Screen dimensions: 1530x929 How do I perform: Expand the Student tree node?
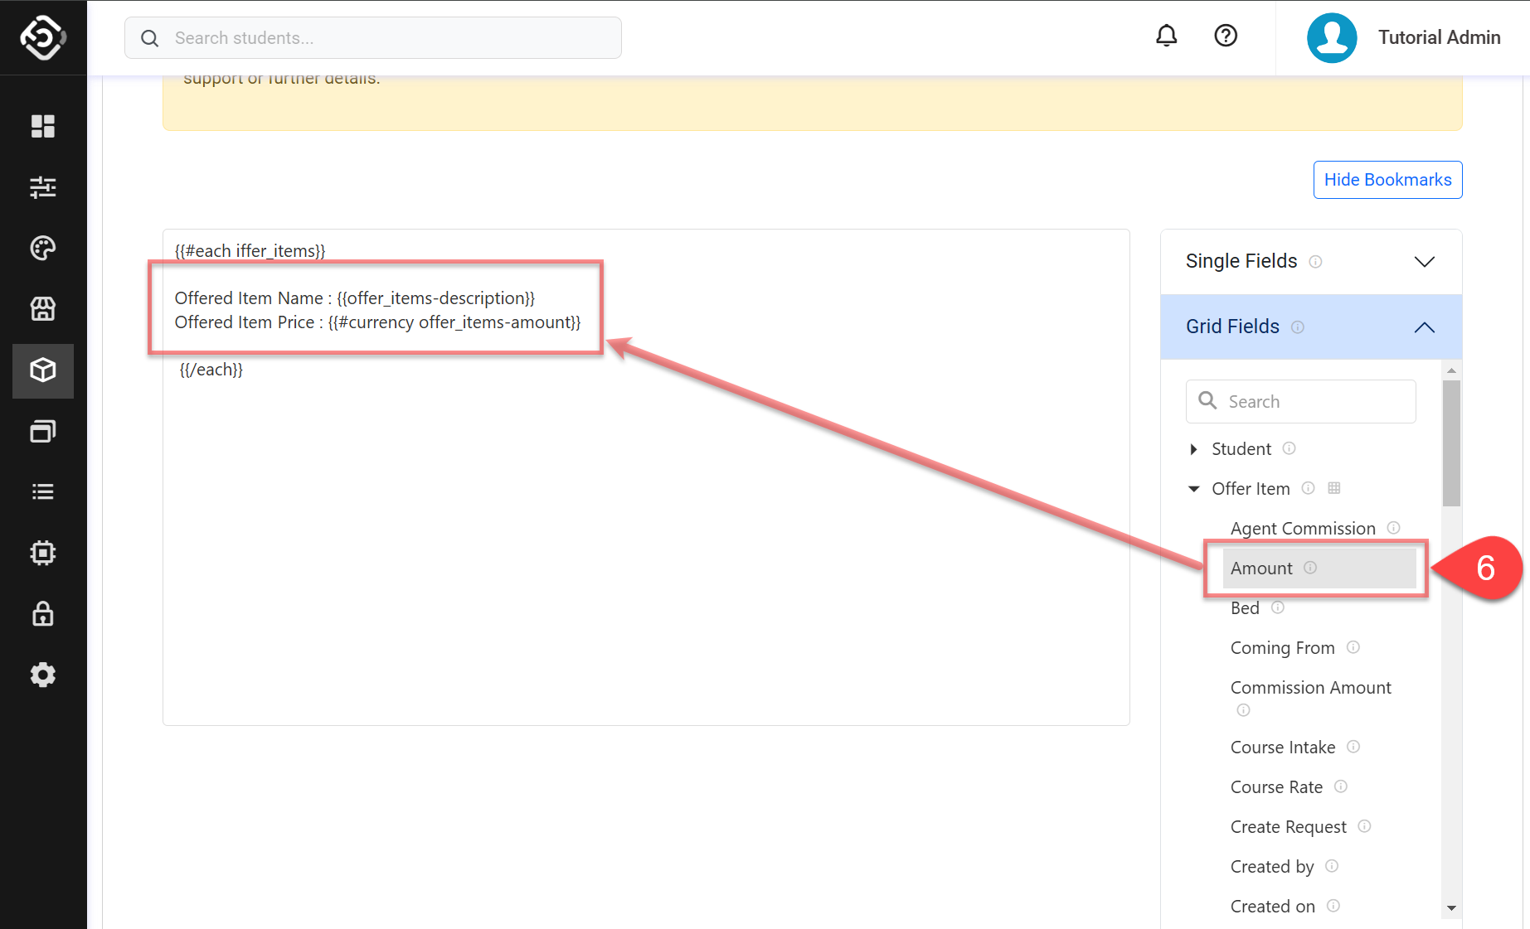1193,449
